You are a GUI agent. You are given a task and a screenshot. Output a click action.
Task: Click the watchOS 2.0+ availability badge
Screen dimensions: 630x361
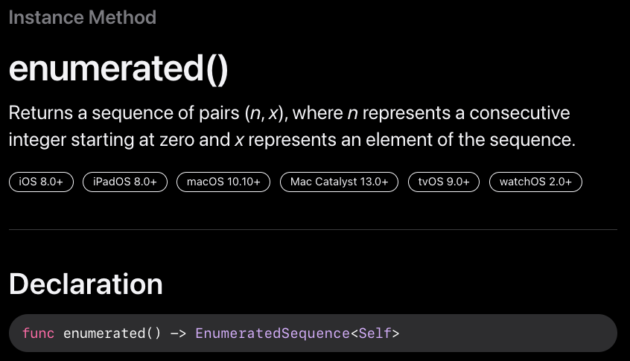(x=535, y=182)
